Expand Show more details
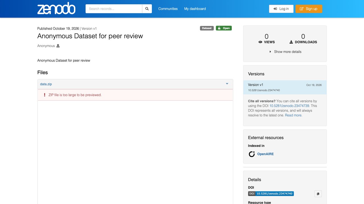Screen dimensions: 364x204 pyautogui.click(x=285, y=52)
